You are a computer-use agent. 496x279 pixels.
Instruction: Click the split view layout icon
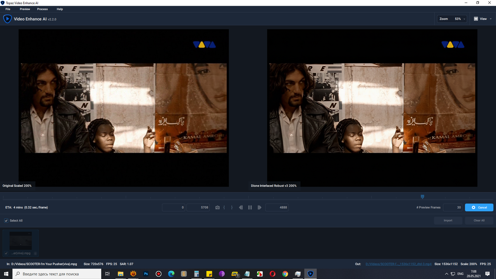coord(476,19)
